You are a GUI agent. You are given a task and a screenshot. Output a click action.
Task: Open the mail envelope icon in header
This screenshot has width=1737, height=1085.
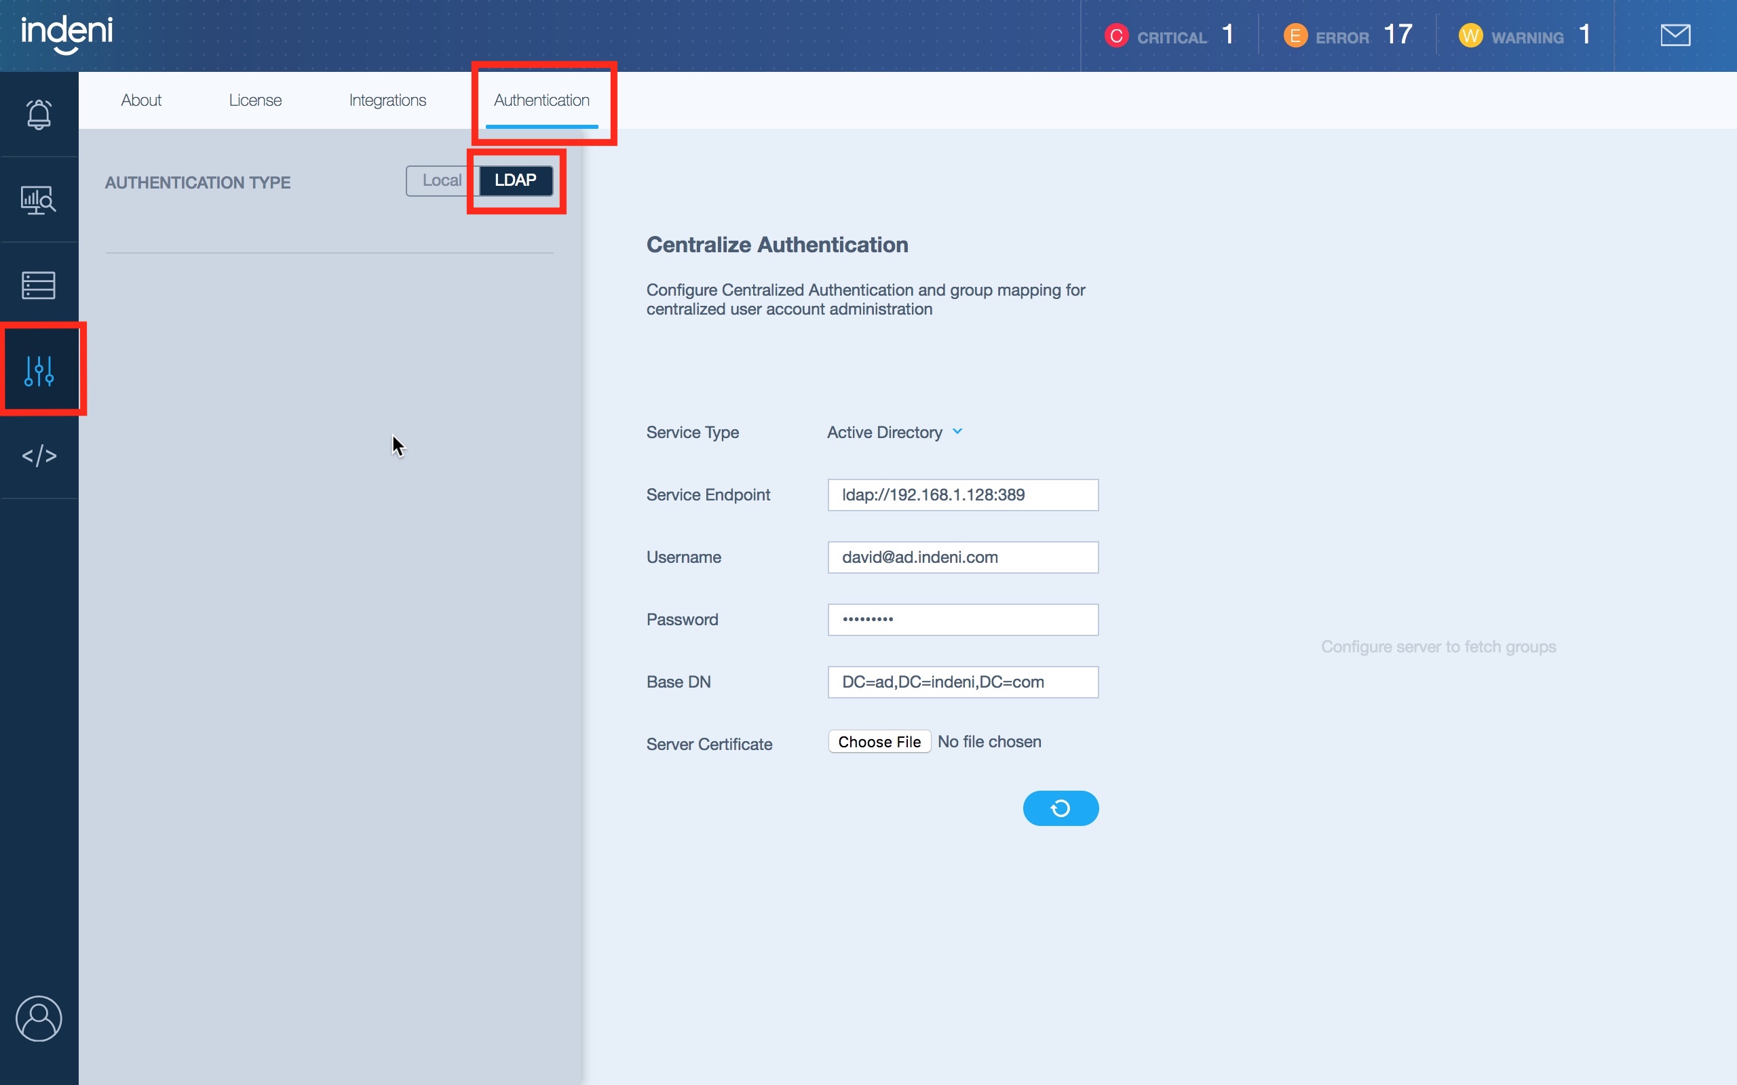1675,35
